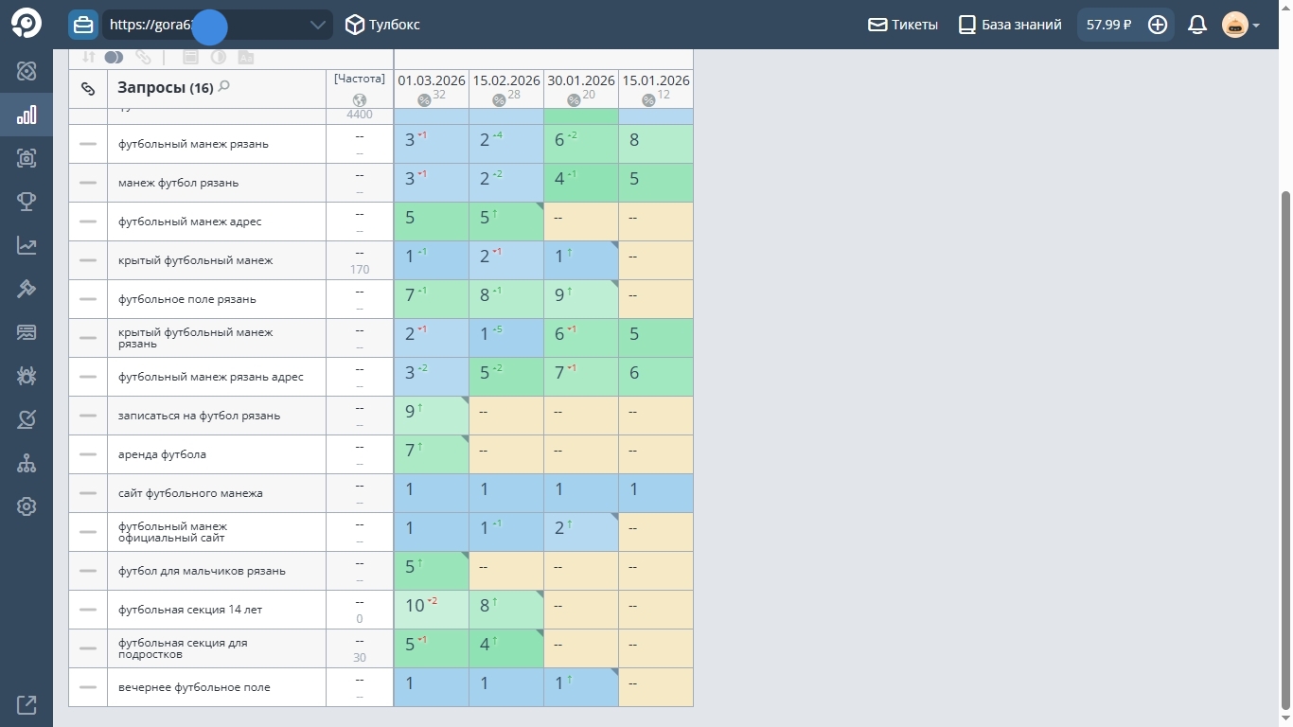The height and width of the screenshot is (727, 1293).
Task: Open the trophy competitors sidebar section
Action: tap(27, 202)
